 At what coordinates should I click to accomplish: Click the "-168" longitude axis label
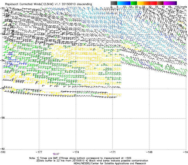coord(149,152)
